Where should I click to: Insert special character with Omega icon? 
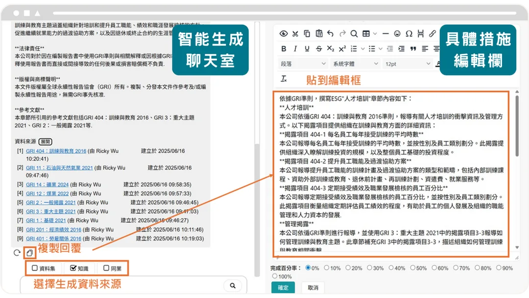pos(409,33)
